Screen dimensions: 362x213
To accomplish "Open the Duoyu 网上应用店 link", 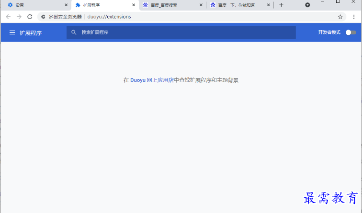I will pyautogui.click(x=152, y=80).
